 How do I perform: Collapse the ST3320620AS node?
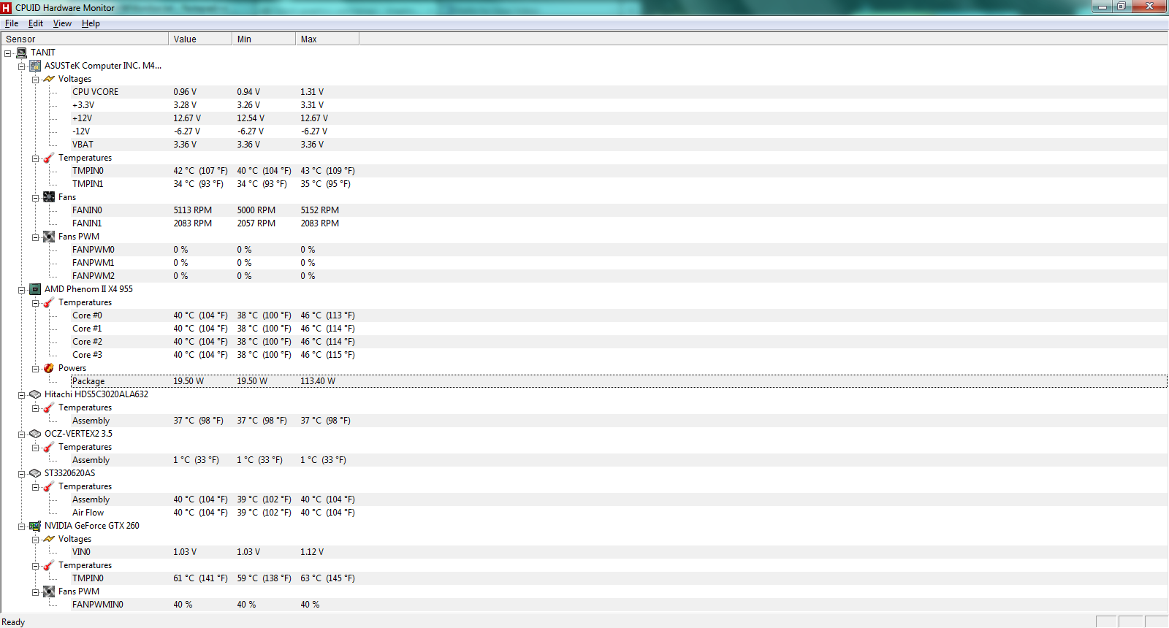[21, 474]
